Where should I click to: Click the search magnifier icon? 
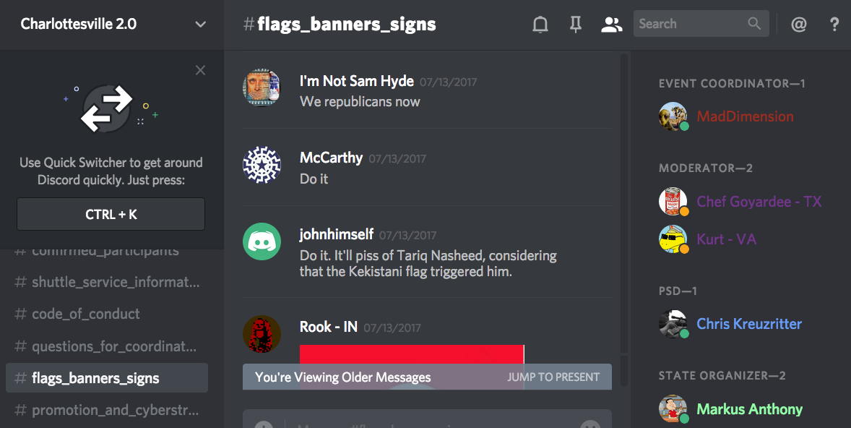click(754, 23)
